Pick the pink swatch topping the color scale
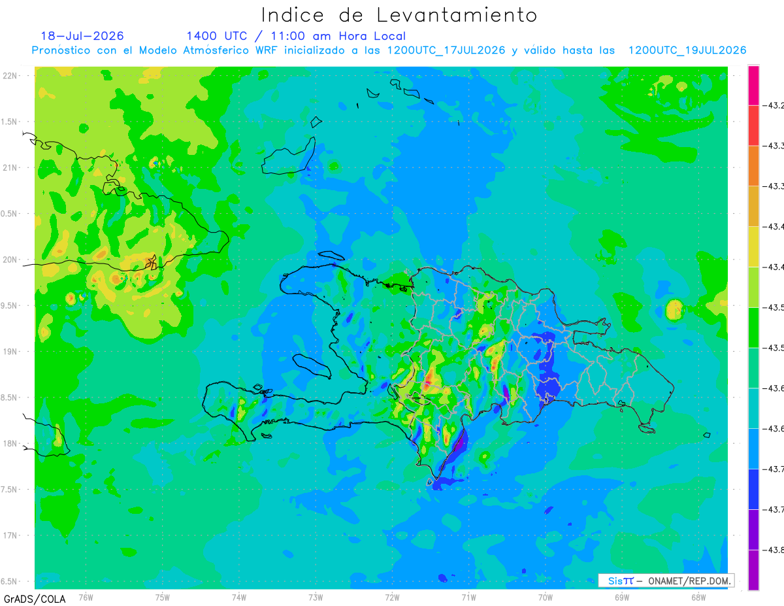 [753, 85]
